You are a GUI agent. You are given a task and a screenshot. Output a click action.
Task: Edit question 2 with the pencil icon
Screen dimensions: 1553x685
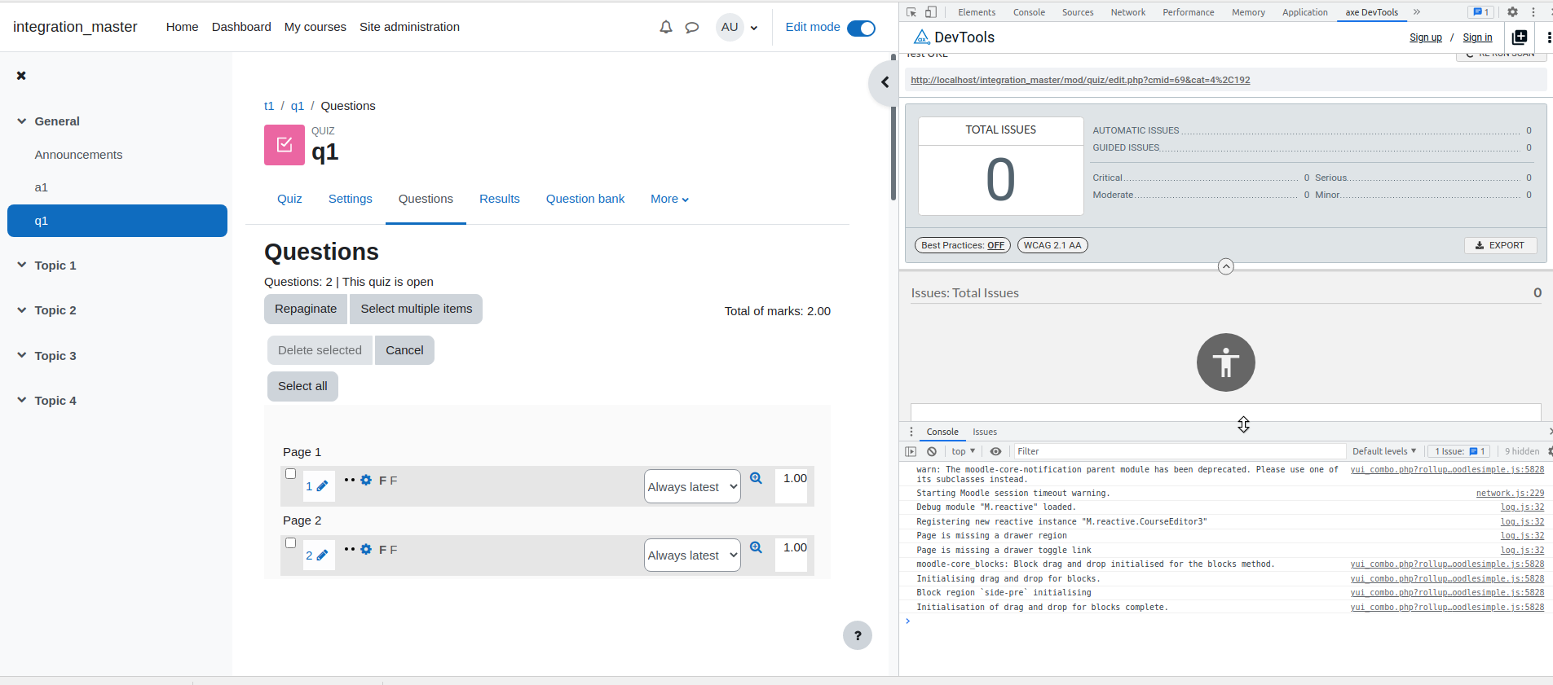click(322, 555)
